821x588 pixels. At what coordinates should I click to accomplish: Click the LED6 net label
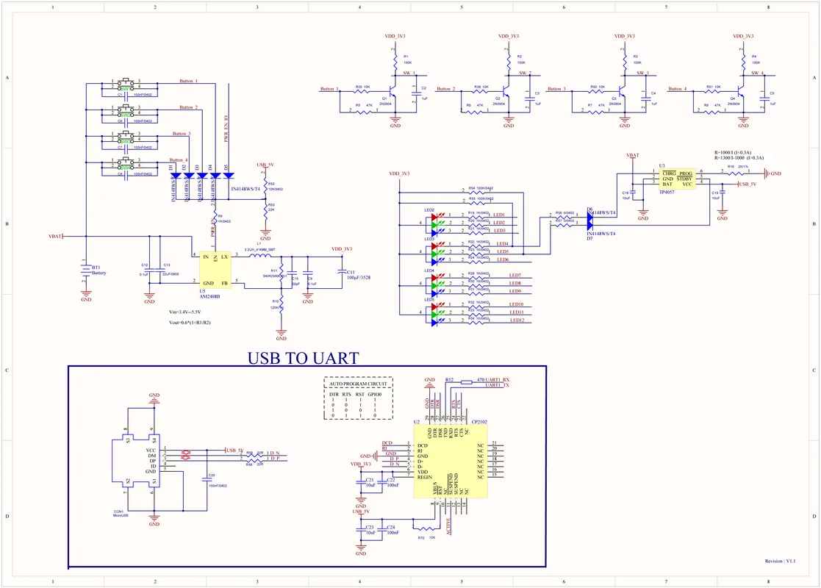(x=503, y=259)
